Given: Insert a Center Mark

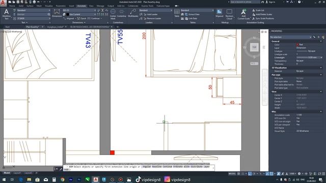Looking at the screenshot, I should (113, 14).
